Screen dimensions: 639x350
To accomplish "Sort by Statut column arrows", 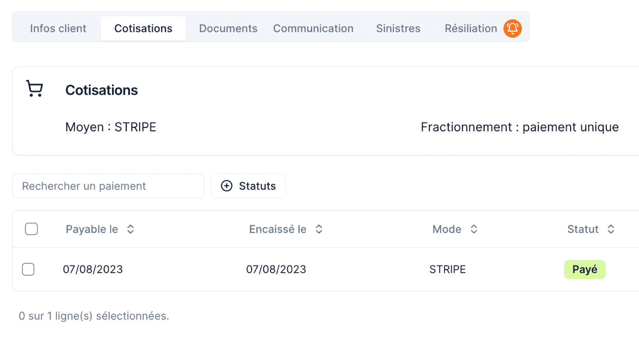I will coord(611,229).
